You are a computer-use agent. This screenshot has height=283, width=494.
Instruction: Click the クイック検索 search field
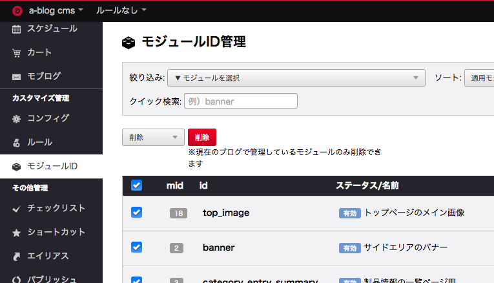tap(240, 101)
